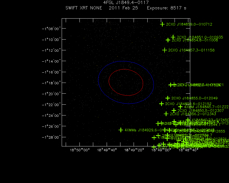Viewport: 229px width, 183px height.
Task: Click the cross marker next to 2CXO J184859.6-012152
Action: pyautogui.click(x=162, y=104)
